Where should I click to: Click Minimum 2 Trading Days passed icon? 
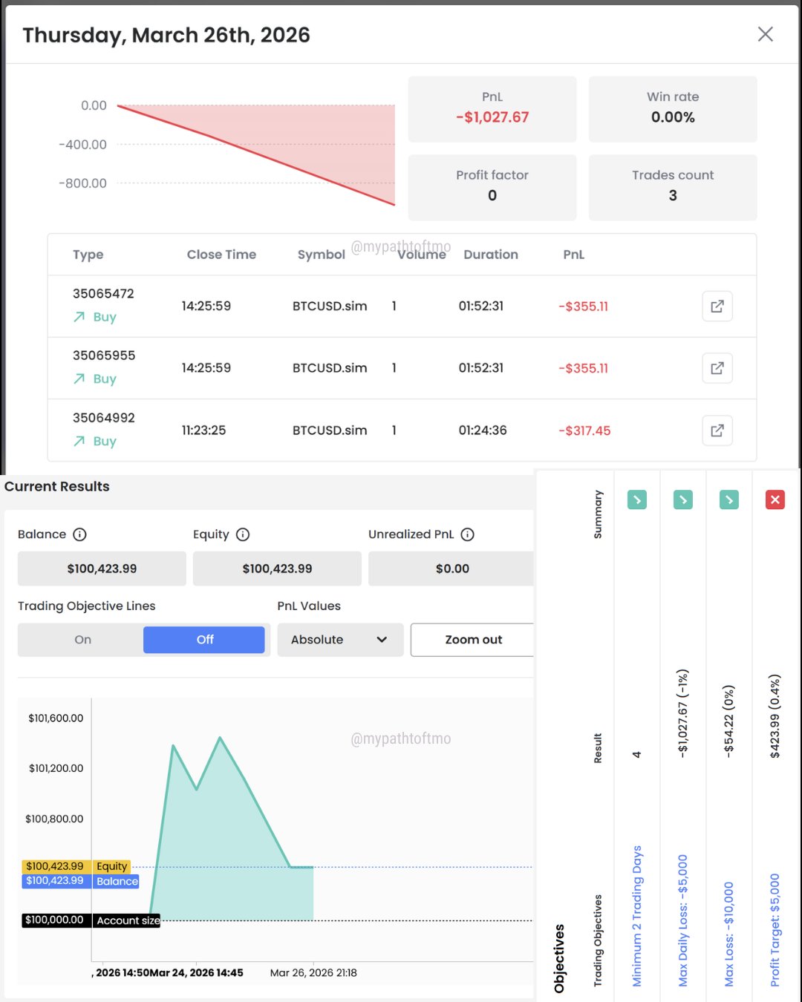pos(637,500)
